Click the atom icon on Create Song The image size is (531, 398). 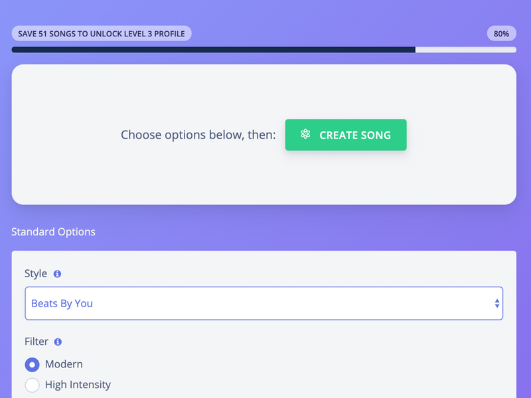click(305, 135)
